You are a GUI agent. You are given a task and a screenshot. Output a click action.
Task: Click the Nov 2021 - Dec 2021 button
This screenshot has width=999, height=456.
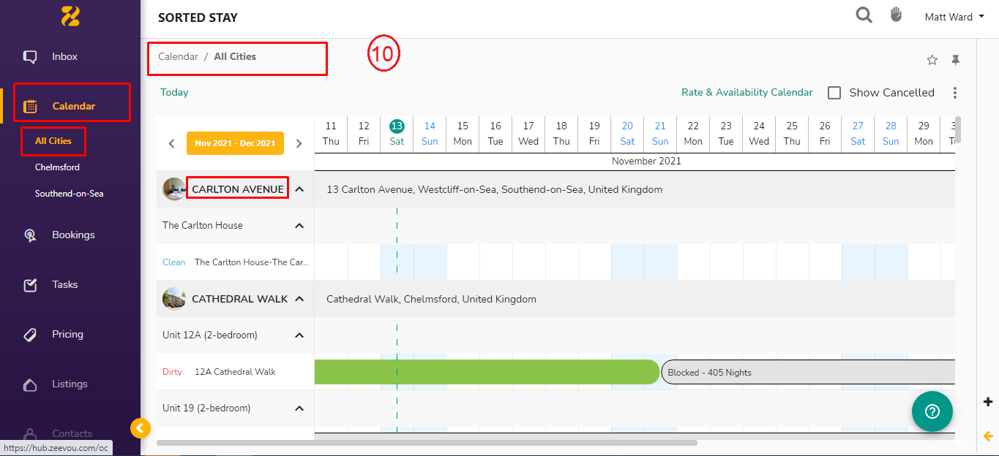click(x=235, y=143)
